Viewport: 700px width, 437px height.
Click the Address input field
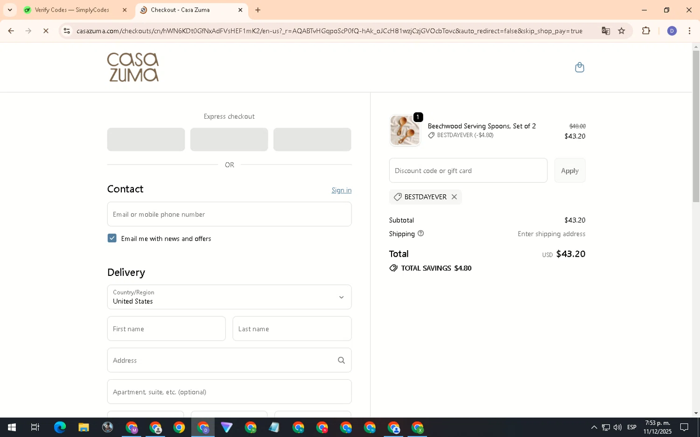(229, 360)
